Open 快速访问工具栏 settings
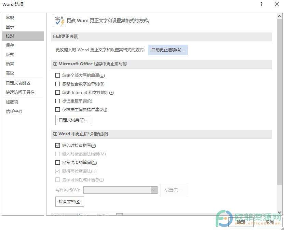Image resolution: width=284 pixels, height=230 pixels. coord(23,92)
